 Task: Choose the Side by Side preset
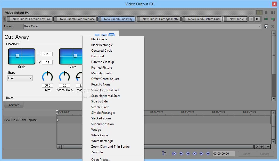click(99, 101)
